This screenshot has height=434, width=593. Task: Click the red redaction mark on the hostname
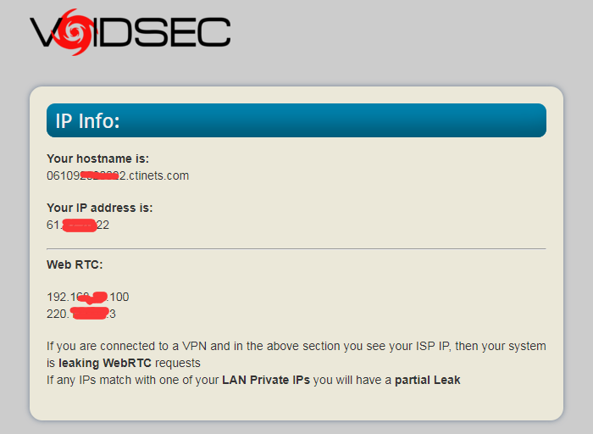[100, 175]
